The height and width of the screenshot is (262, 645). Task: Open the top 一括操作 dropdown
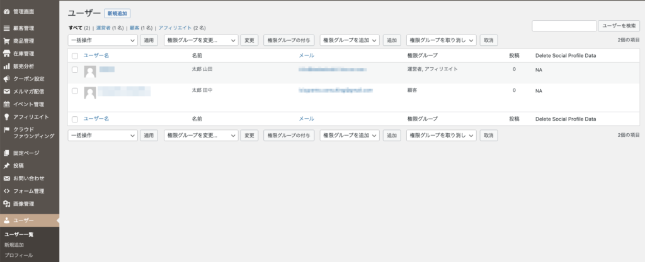coord(102,40)
